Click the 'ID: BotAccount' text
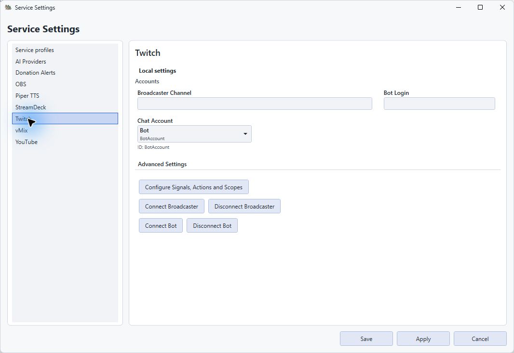Image resolution: width=514 pixels, height=353 pixels. [x=153, y=147]
